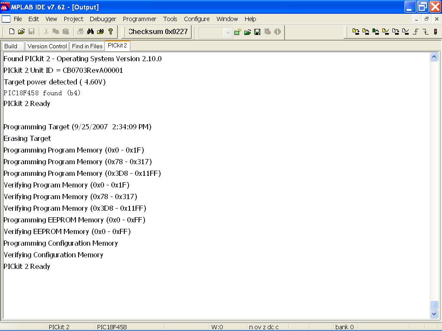Click the output scrollbar up arrow

(x=434, y=57)
